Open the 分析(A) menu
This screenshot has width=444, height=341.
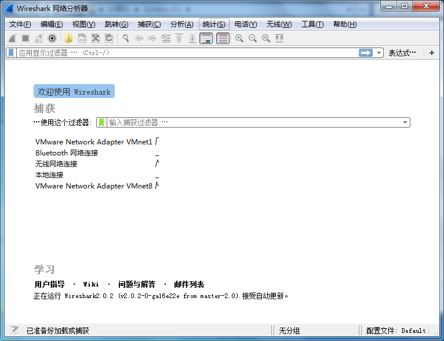[x=182, y=24]
